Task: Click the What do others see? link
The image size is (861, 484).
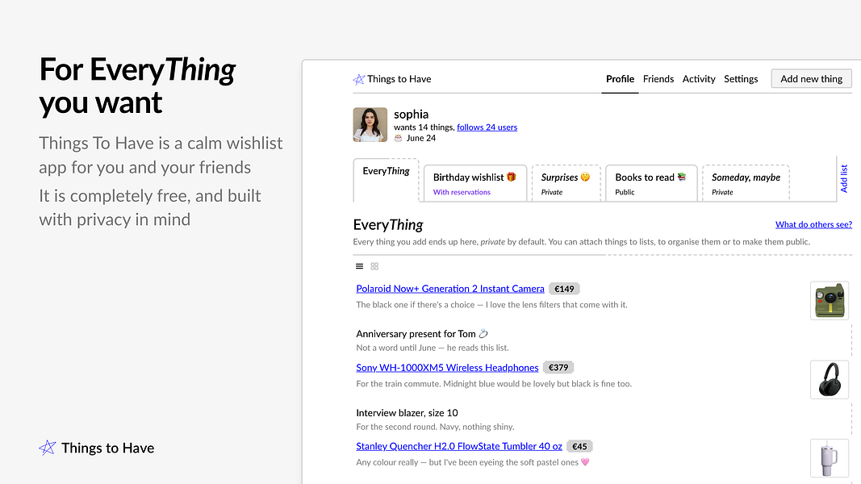Action: [x=813, y=224]
